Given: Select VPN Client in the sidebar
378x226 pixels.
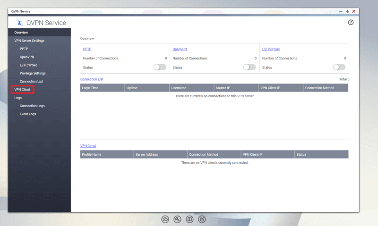Looking at the screenshot, I should (23, 89).
